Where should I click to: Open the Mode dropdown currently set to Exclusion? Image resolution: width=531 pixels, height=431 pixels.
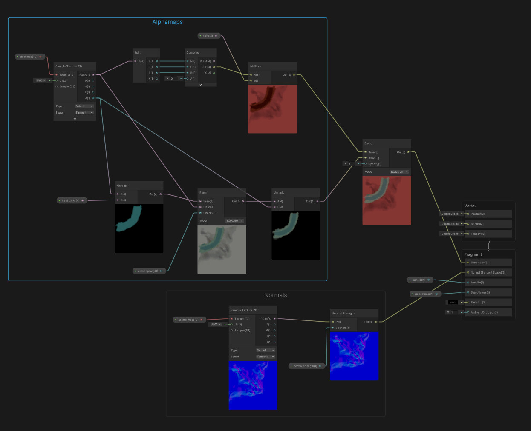coord(399,171)
